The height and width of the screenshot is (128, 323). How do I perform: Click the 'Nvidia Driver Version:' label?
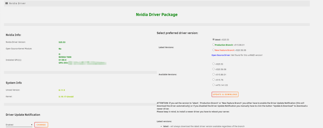16,42
